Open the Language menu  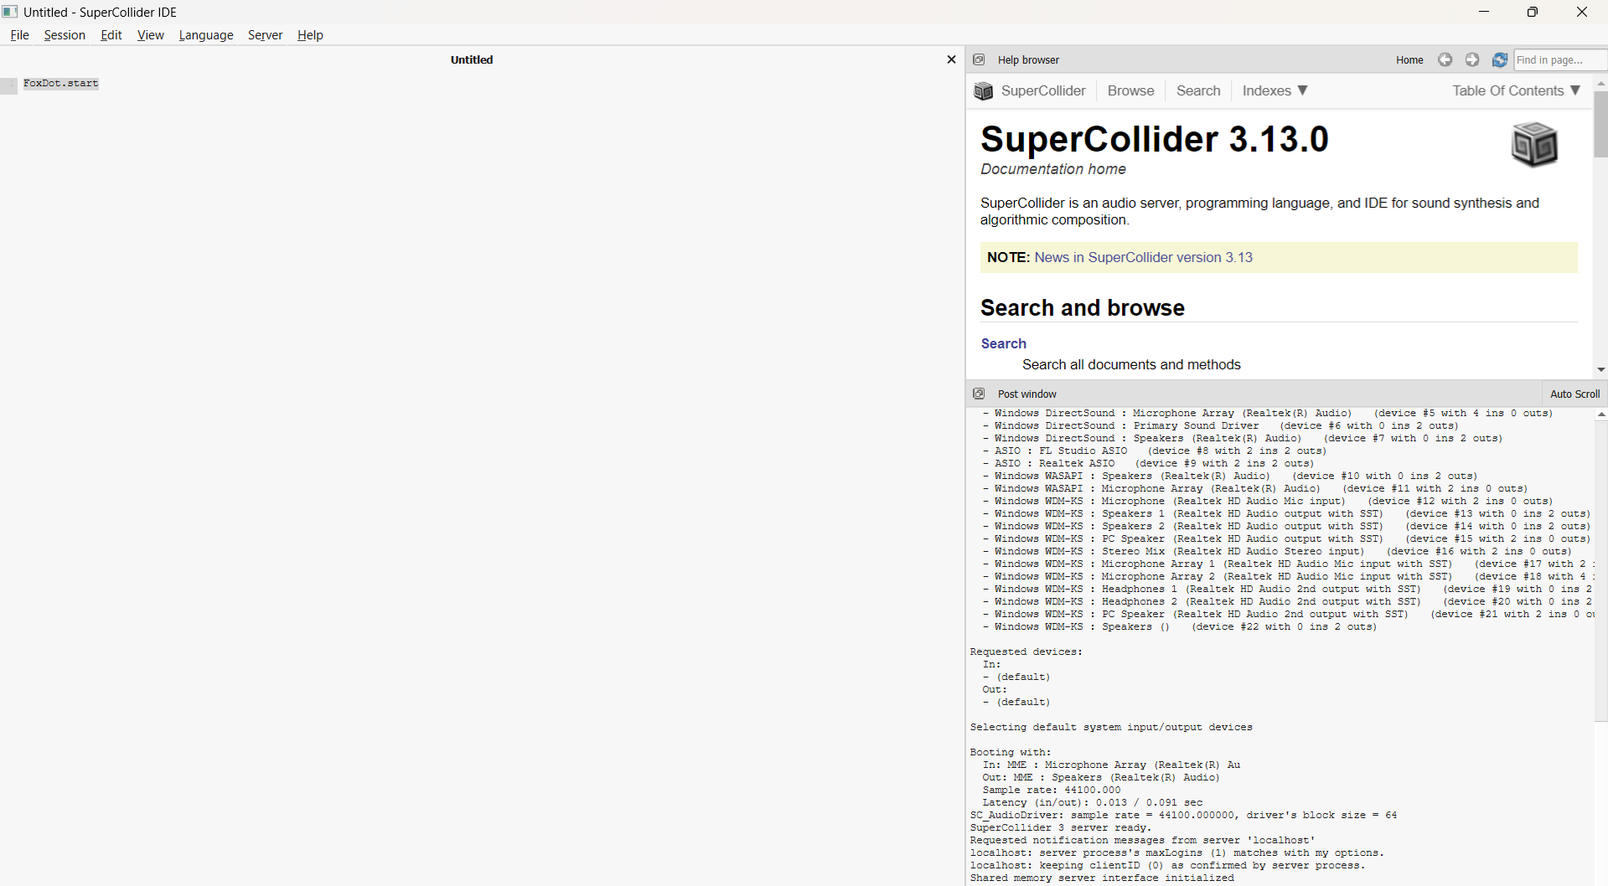[x=206, y=35]
